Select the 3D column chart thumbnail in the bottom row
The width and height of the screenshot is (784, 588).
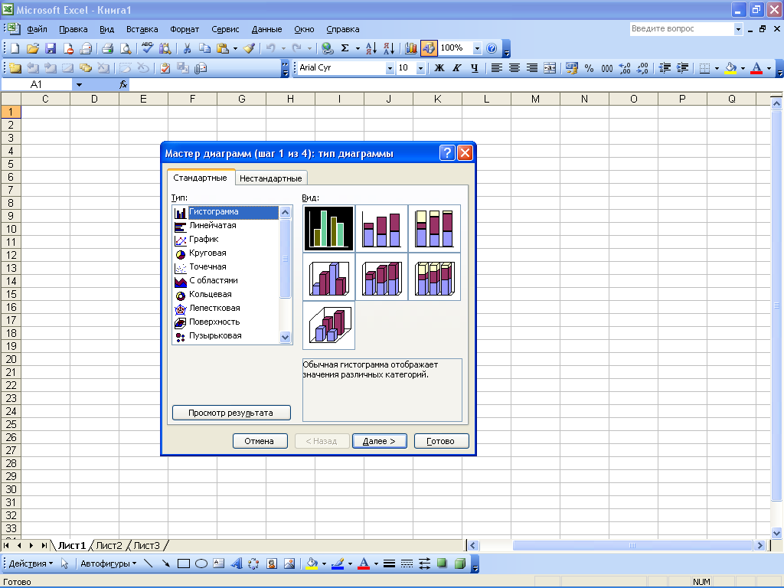(329, 325)
